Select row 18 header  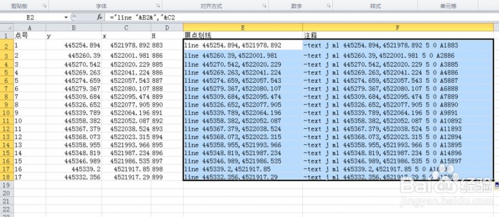[7, 176]
